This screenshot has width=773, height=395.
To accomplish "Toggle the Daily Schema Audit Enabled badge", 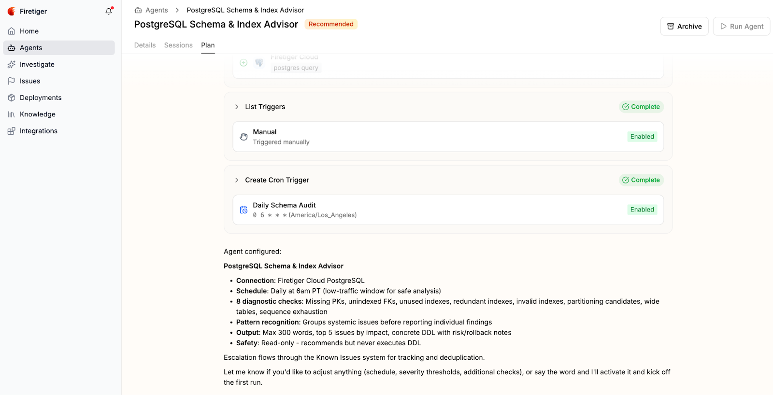I will (642, 210).
